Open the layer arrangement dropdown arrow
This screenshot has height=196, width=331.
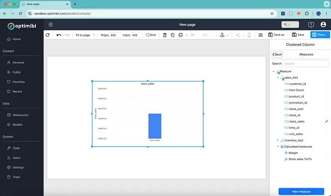186,35
